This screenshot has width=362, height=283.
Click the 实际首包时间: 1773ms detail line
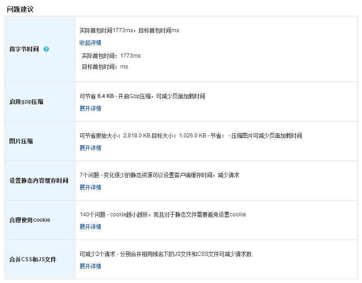click(111, 56)
